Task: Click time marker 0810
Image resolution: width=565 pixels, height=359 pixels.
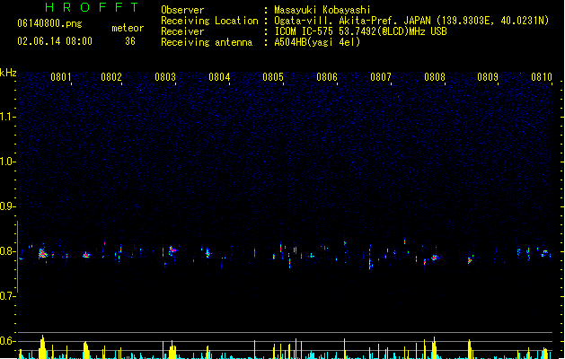Action: (x=542, y=77)
